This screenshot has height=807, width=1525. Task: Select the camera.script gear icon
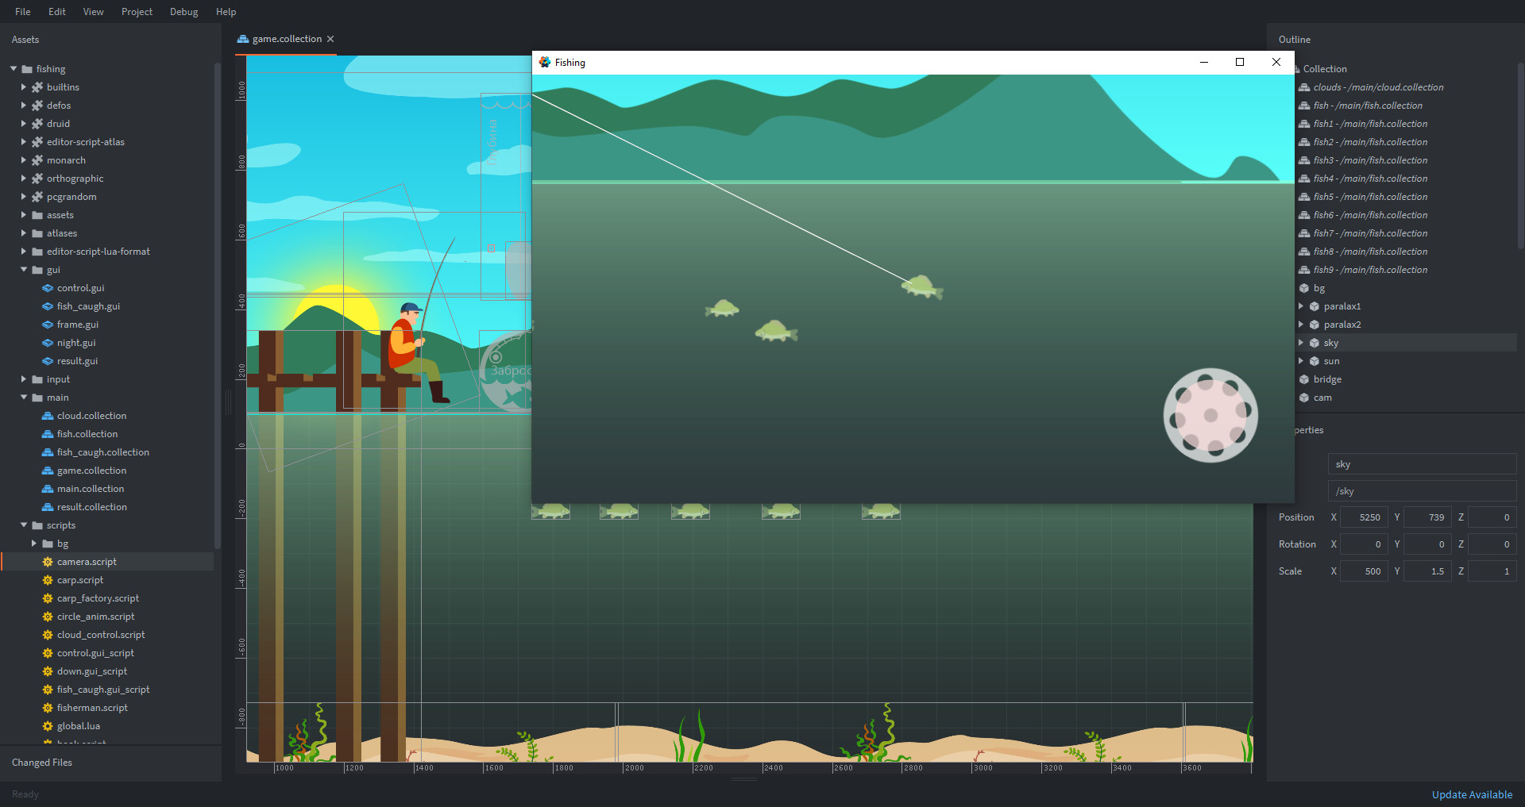[x=47, y=561]
